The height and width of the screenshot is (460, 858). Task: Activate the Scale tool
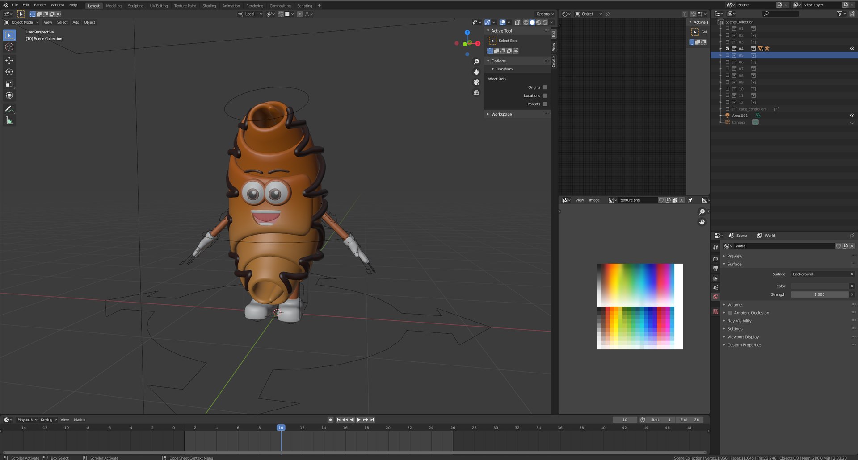pos(9,83)
